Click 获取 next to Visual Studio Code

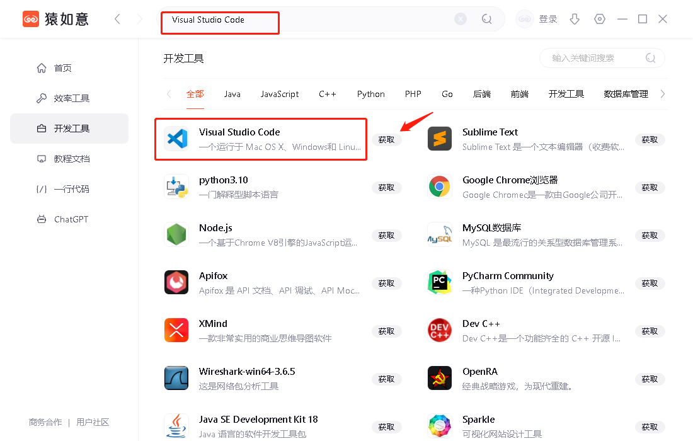coord(386,140)
